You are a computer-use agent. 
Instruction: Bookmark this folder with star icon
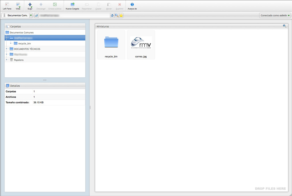coord(121,15)
